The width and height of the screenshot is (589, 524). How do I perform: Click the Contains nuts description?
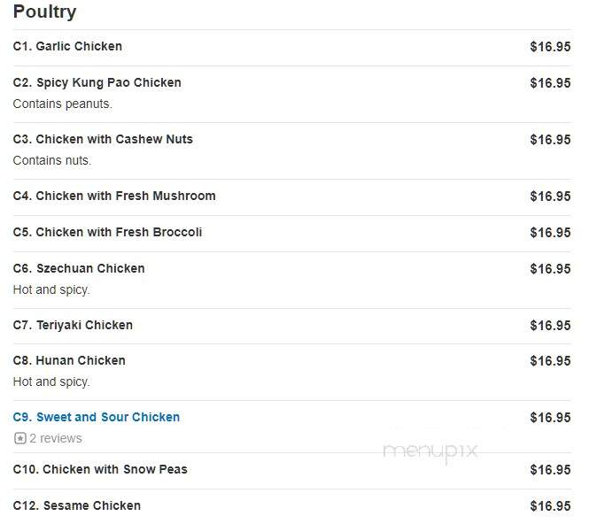point(52,160)
